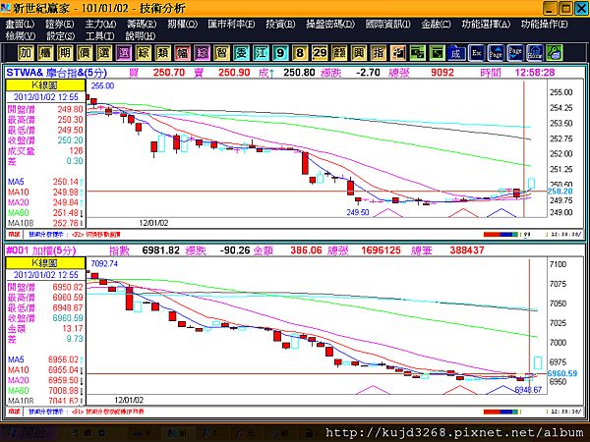Open the 證券(E) menu
590x442 pixels.
(x=59, y=24)
